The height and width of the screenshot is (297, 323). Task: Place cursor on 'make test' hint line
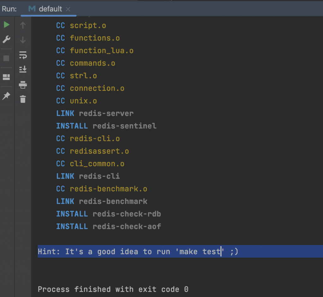pos(137,252)
